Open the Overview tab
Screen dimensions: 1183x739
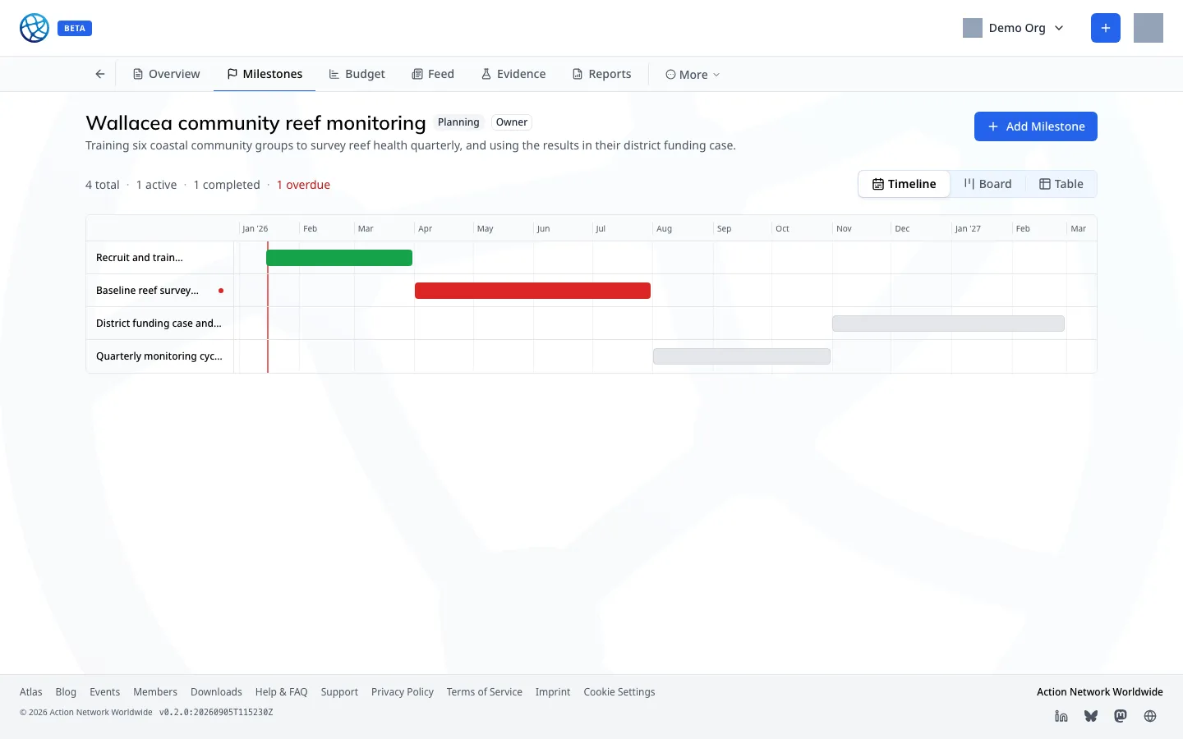point(167,74)
